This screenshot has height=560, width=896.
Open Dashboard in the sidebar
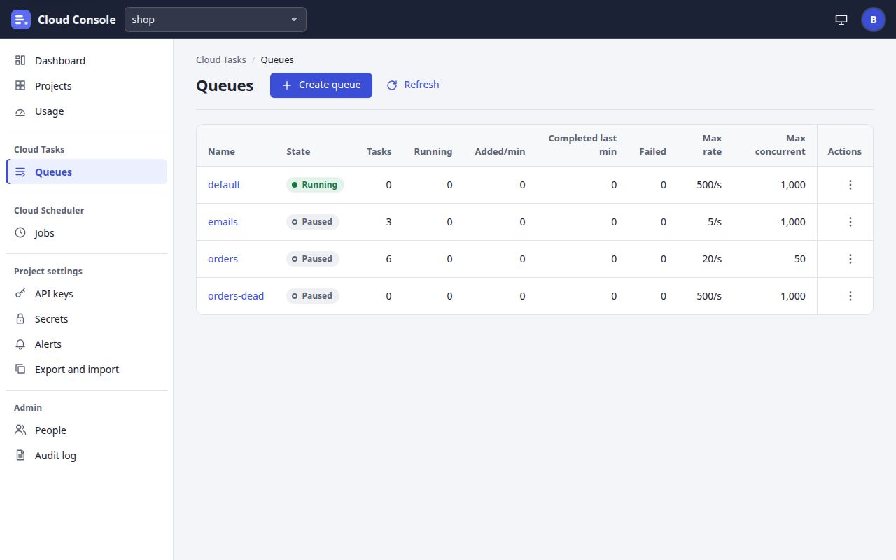pos(86,61)
